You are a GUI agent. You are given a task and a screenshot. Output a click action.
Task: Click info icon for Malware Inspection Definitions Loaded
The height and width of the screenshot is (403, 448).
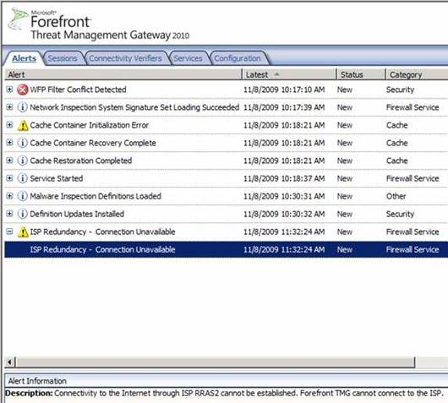coord(22,196)
